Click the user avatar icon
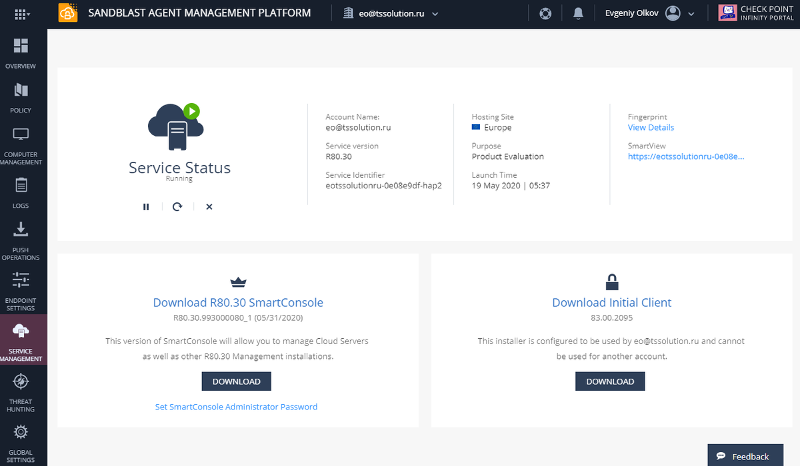This screenshot has height=466, width=800. point(673,13)
